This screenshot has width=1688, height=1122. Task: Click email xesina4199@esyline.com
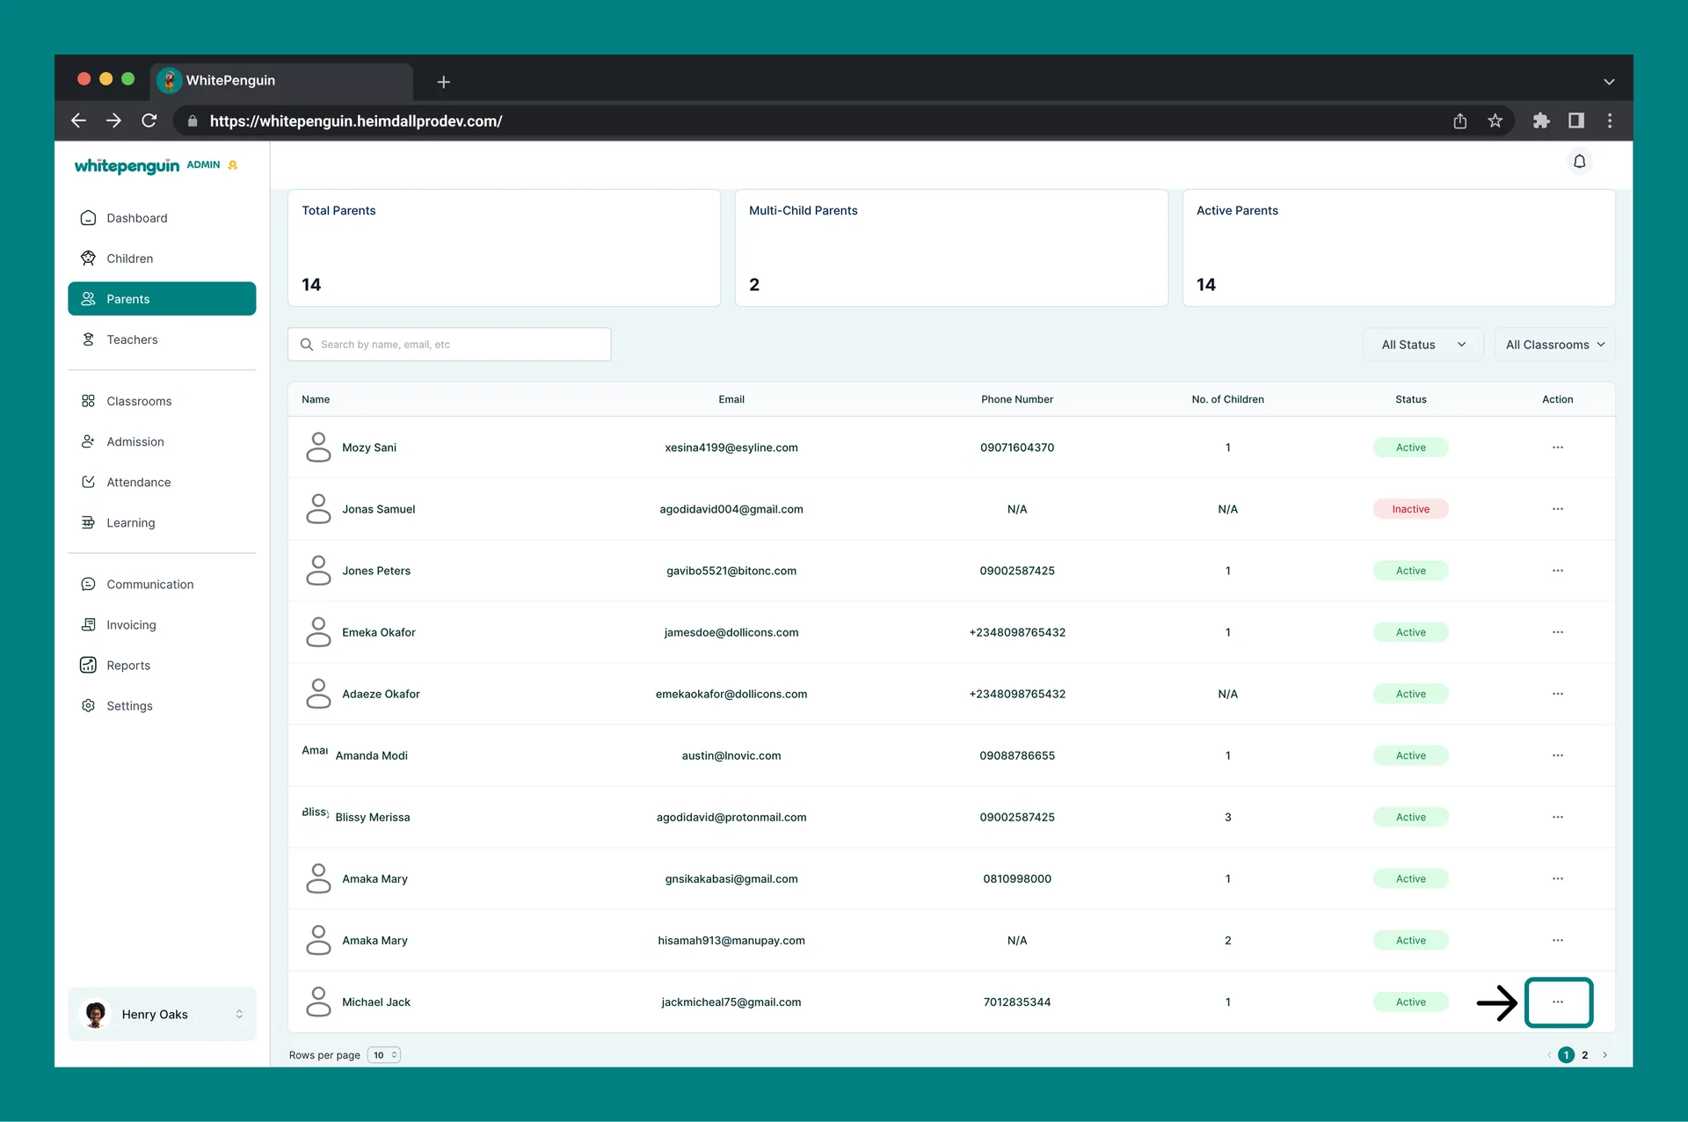click(x=731, y=448)
